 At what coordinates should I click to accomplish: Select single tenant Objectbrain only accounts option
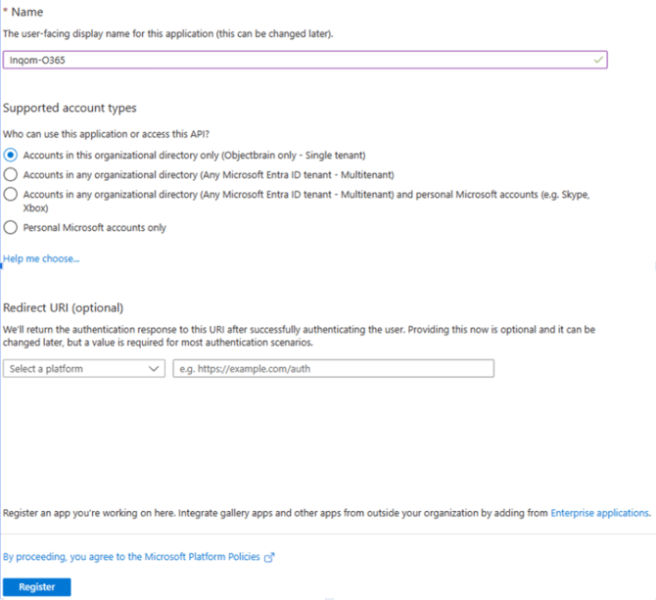pos(11,155)
